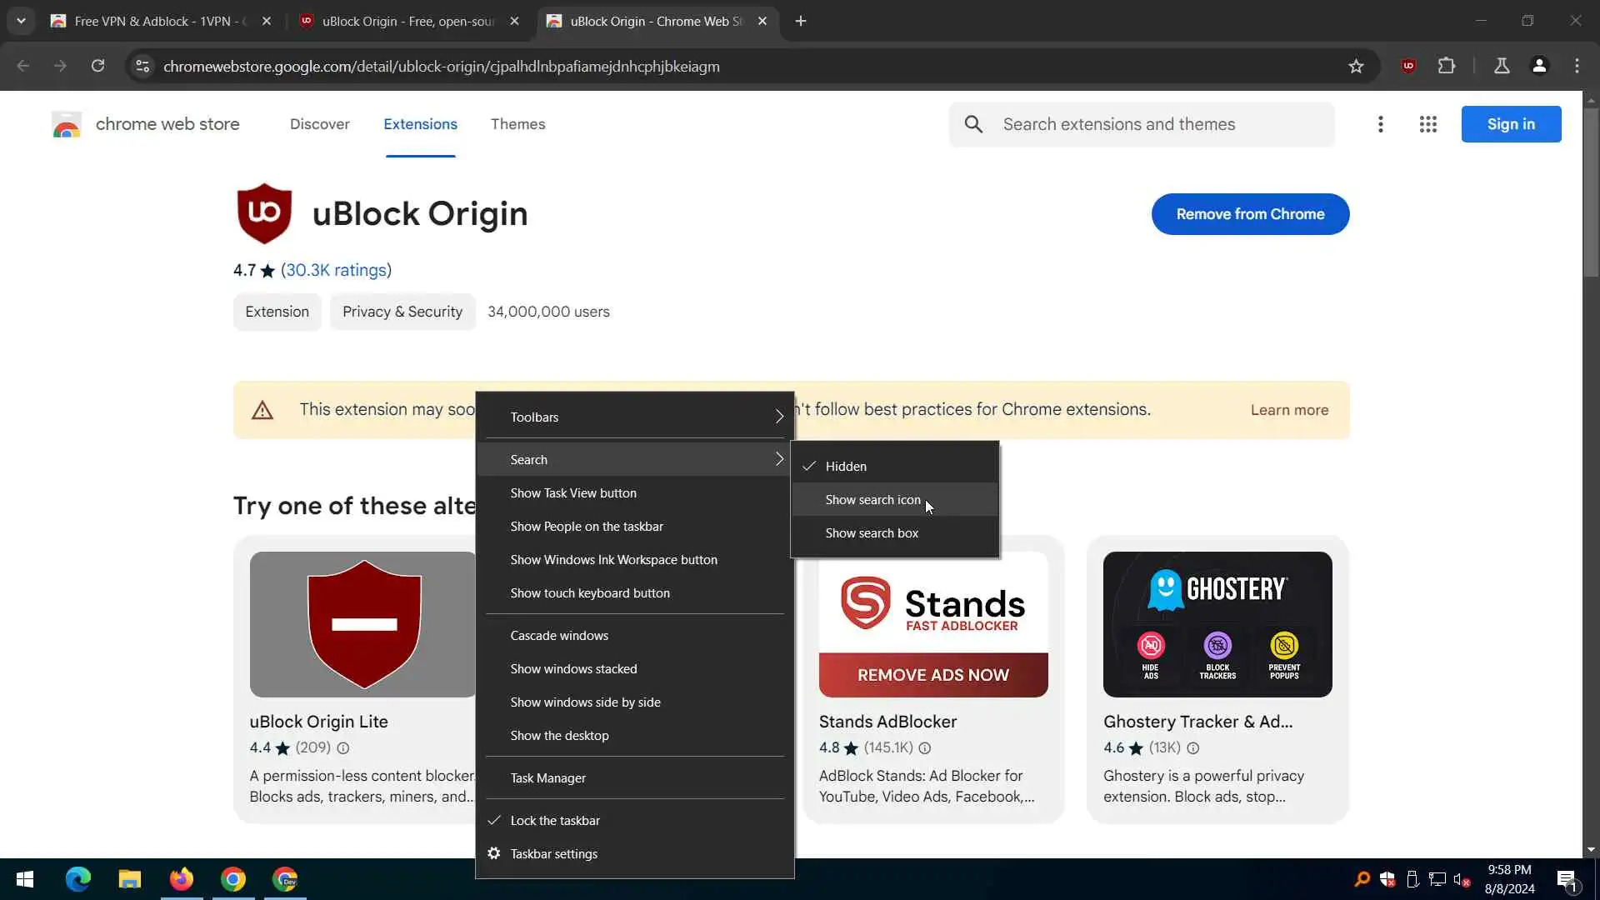Select Show search icon menu entry
Screen dimensions: 1600x900
coord(872,500)
